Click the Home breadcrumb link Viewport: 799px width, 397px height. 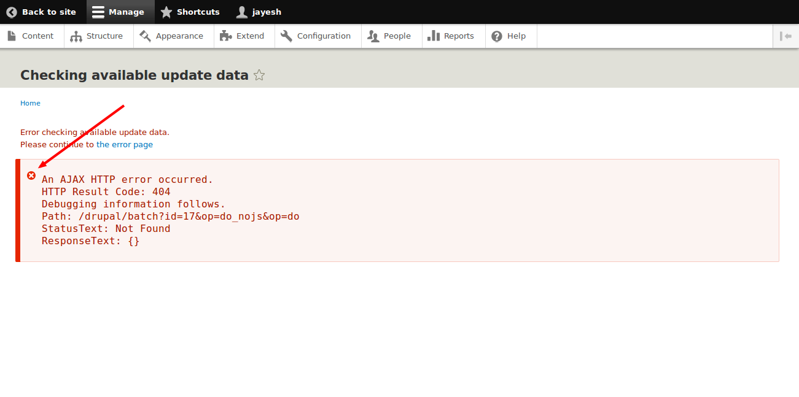(x=30, y=103)
